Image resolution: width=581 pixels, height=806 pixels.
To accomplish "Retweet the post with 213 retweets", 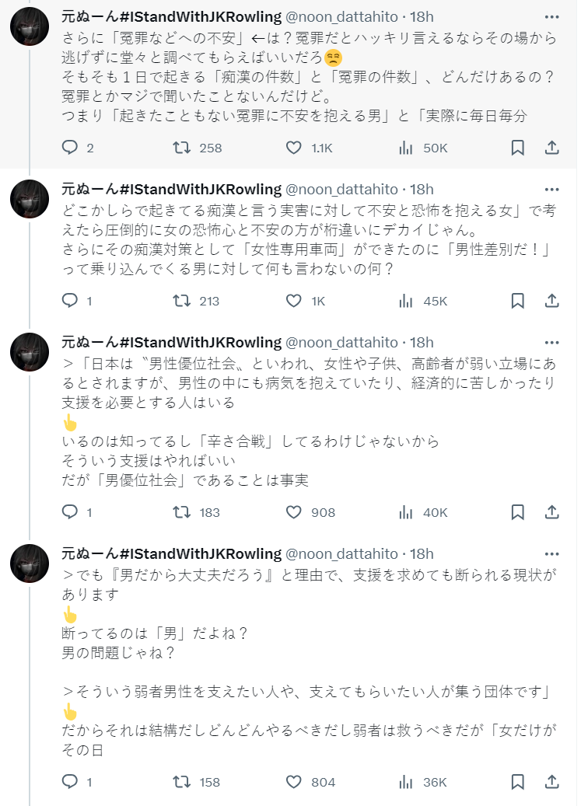I will (181, 301).
